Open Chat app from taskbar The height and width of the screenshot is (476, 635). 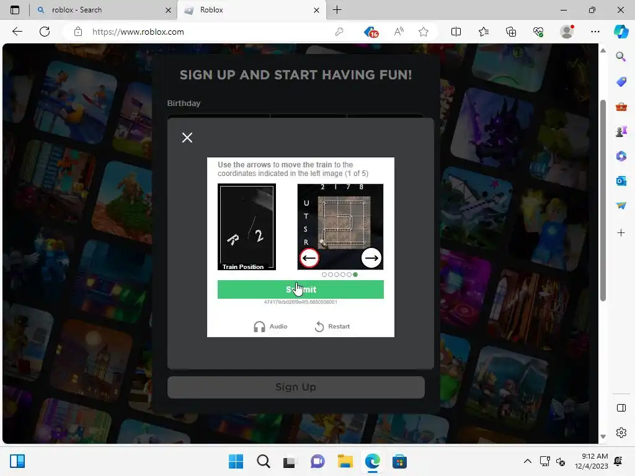coord(317,461)
